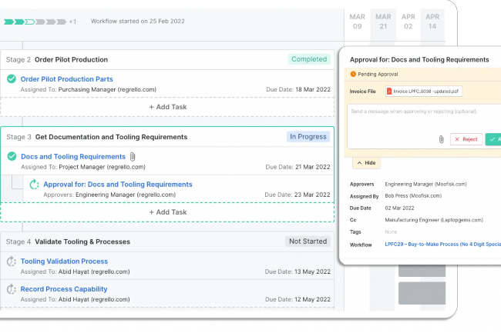This screenshot has height=333, width=501.
Task: Click the red PDF icon on the invoice file
Action: click(x=389, y=92)
